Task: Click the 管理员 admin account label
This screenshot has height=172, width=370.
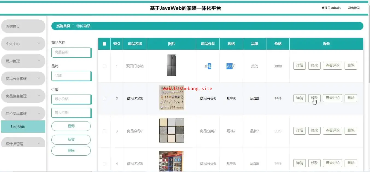Action: pos(331,8)
